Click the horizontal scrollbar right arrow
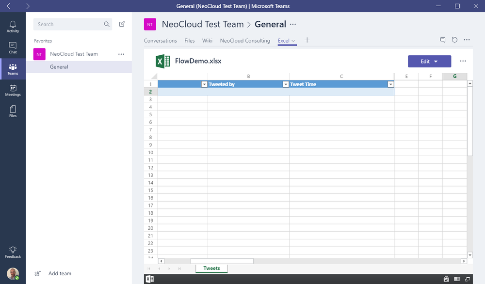The width and height of the screenshot is (485, 284). pos(464,261)
